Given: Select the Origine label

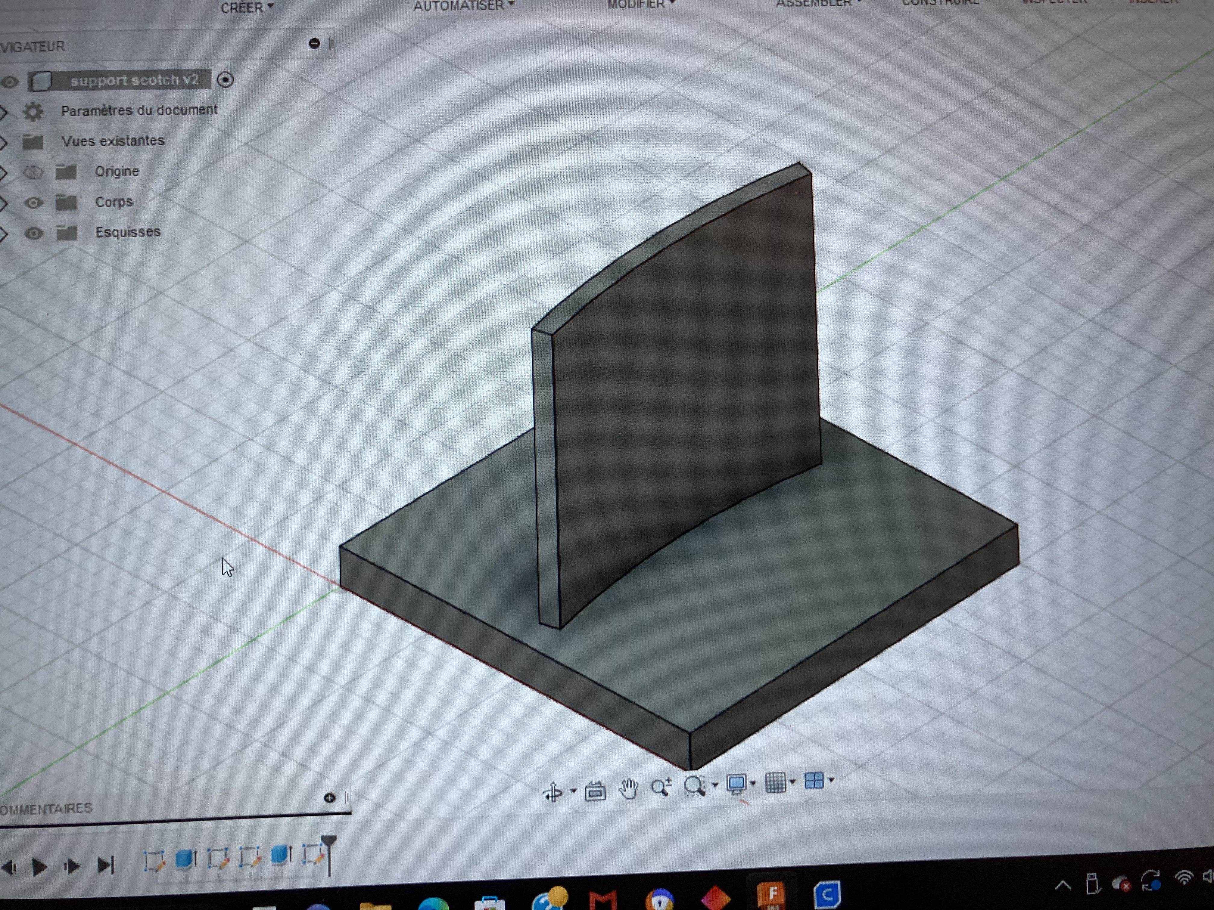Looking at the screenshot, I should 117,172.
